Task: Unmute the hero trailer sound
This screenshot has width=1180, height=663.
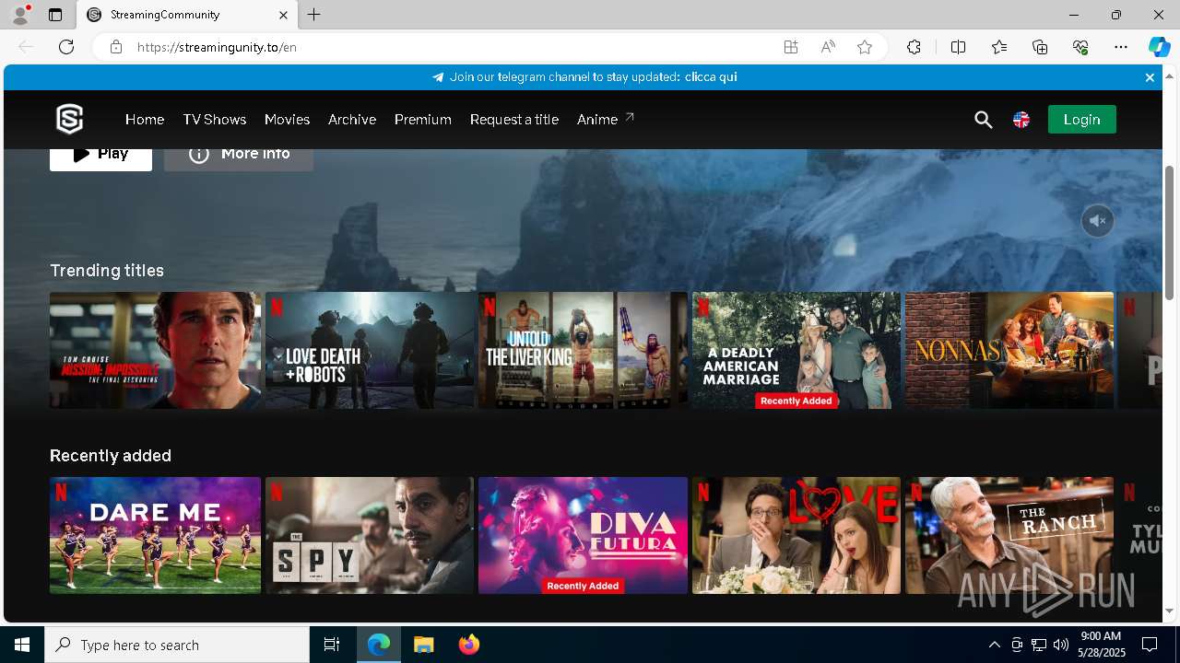Action: pos(1098,221)
